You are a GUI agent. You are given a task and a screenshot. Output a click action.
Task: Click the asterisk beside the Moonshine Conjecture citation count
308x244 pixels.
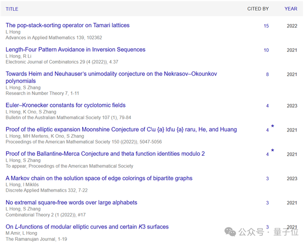[x=272, y=126]
